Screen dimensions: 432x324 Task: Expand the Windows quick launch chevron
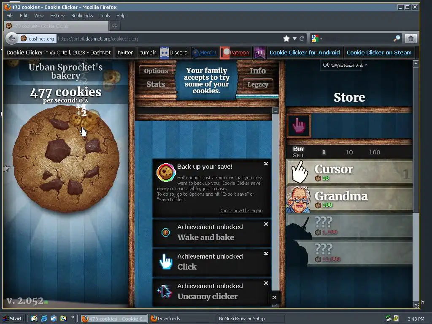pos(73,317)
